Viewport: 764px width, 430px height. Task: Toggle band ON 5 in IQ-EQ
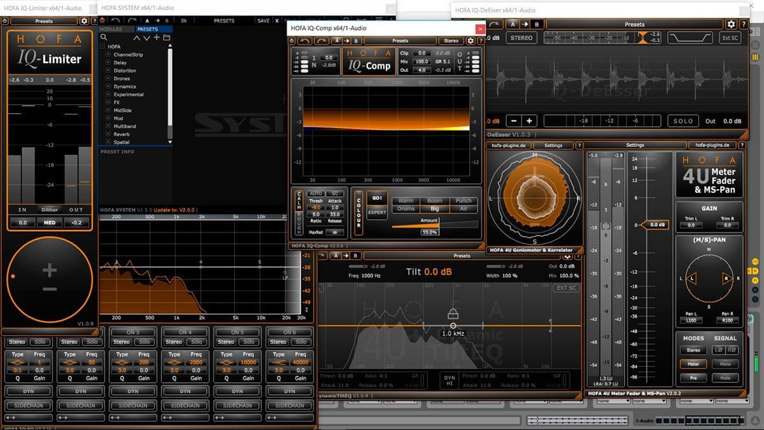click(x=237, y=332)
